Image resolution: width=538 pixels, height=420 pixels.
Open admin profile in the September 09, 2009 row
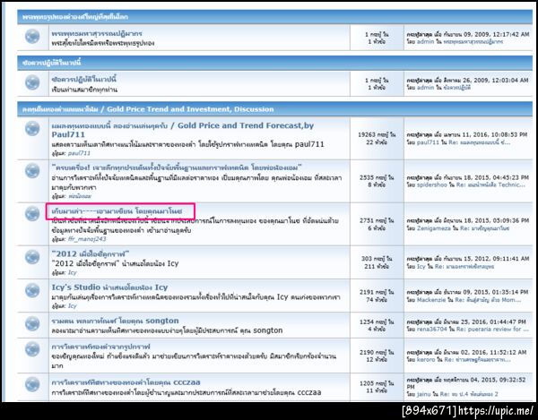tap(425, 42)
